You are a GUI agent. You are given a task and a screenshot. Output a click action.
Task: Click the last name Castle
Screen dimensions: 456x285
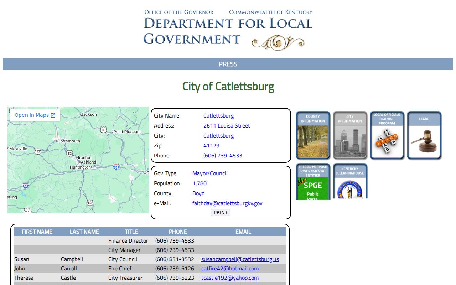68,278
